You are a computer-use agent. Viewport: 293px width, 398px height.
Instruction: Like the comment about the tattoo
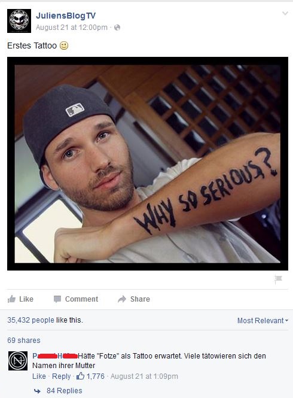(39, 376)
